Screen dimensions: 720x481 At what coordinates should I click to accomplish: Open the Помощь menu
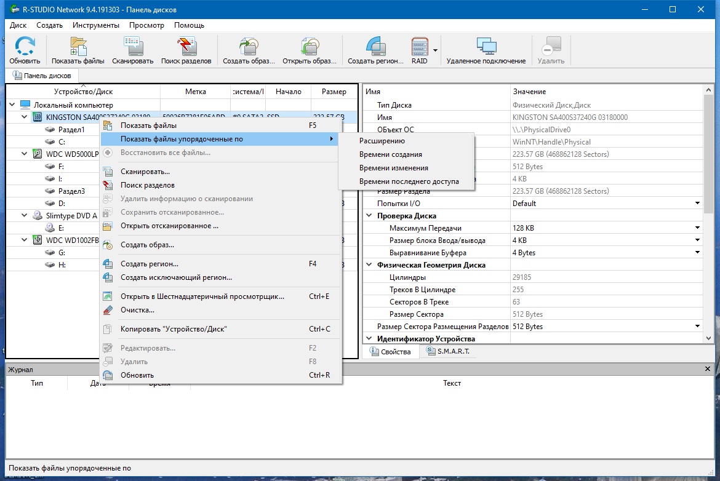pos(189,25)
